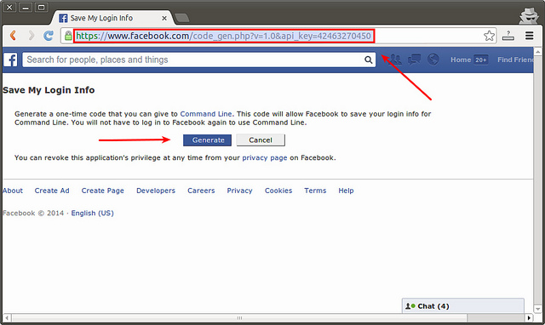This screenshot has width=545, height=325.
Task: Change language via English (US) link
Action: point(93,214)
